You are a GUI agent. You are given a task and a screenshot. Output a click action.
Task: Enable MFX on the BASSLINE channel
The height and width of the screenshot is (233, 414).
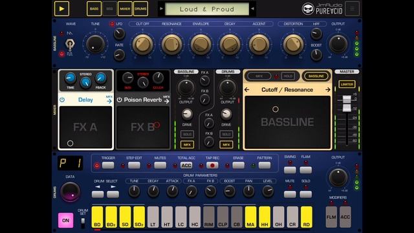coord(187,145)
